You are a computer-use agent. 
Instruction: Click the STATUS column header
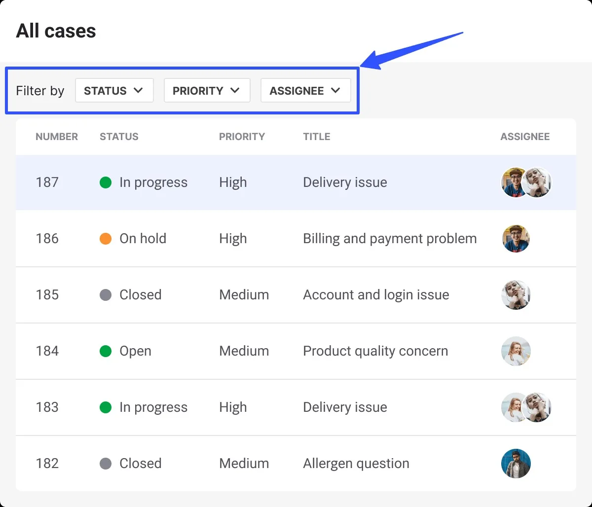[x=119, y=137]
